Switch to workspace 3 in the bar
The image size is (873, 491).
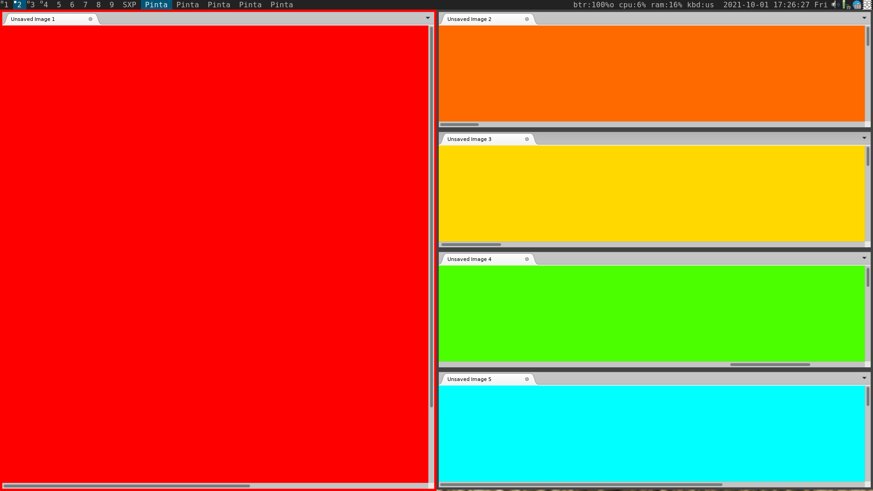coord(32,5)
